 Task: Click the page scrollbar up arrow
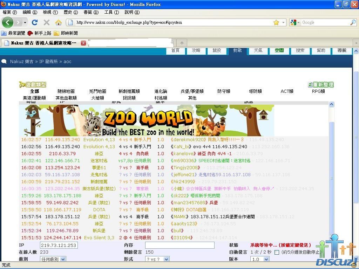[356, 51]
